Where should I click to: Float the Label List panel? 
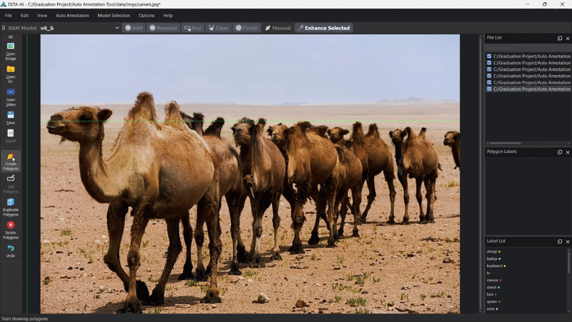point(560,241)
